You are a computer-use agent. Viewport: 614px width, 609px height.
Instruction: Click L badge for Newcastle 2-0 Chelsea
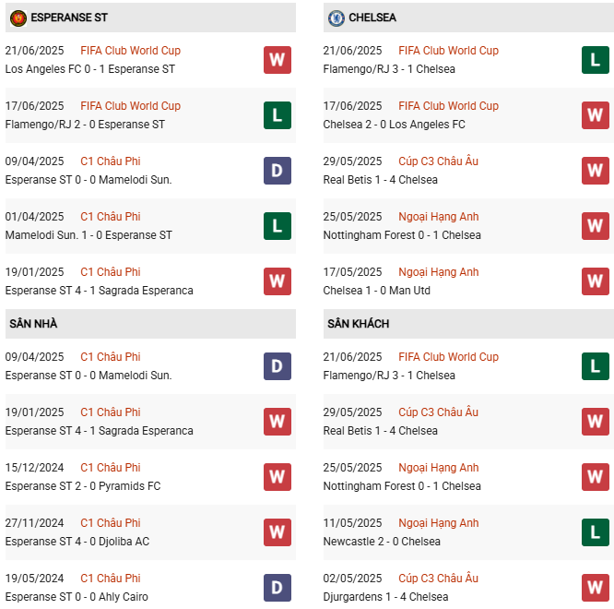pyautogui.click(x=595, y=532)
